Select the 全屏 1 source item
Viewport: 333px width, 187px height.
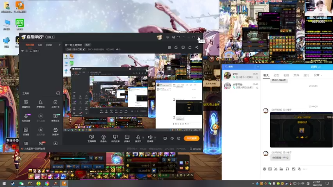tap(36, 51)
